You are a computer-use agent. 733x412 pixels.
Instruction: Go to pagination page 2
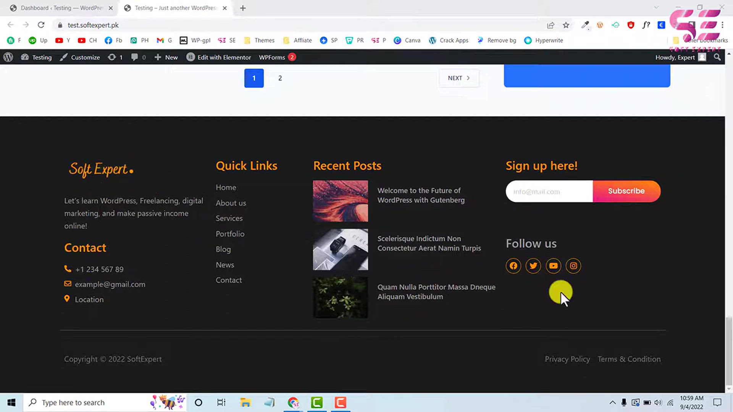point(280,78)
